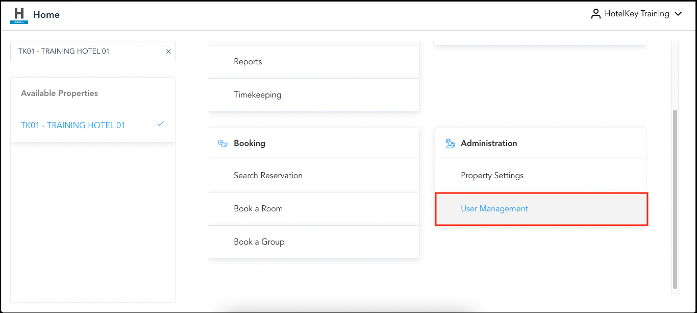Select Book a Group
Screen dimensions: 697x313
point(259,242)
